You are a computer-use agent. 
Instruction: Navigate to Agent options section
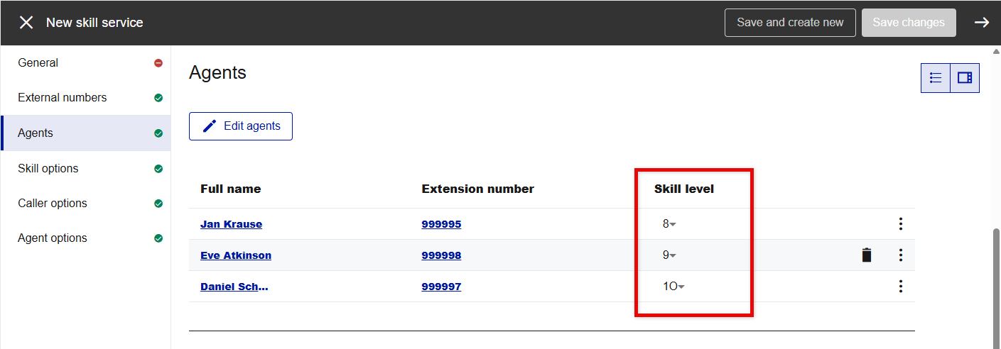point(53,238)
